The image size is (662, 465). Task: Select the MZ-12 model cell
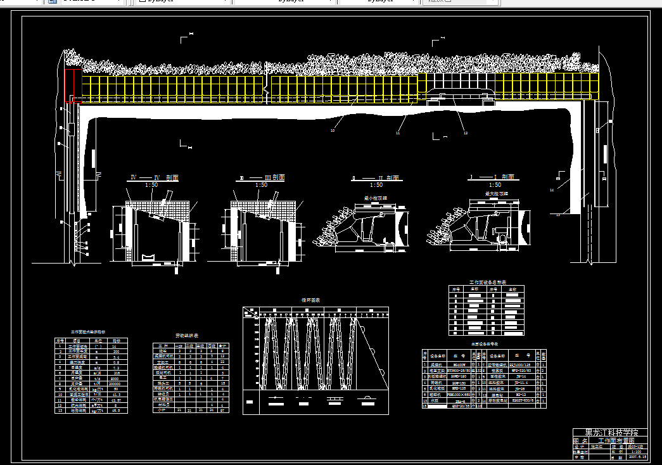(x=521, y=395)
